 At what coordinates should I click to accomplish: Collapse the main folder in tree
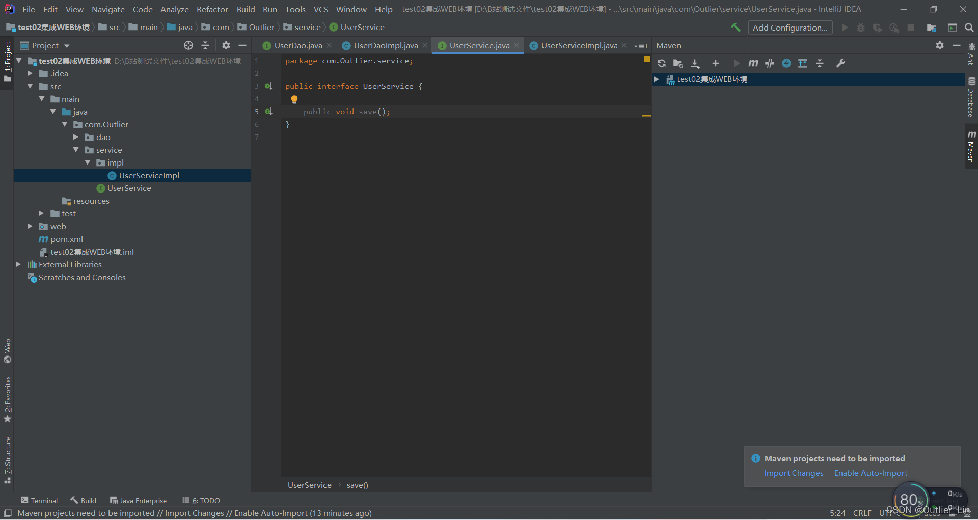click(x=42, y=99)
